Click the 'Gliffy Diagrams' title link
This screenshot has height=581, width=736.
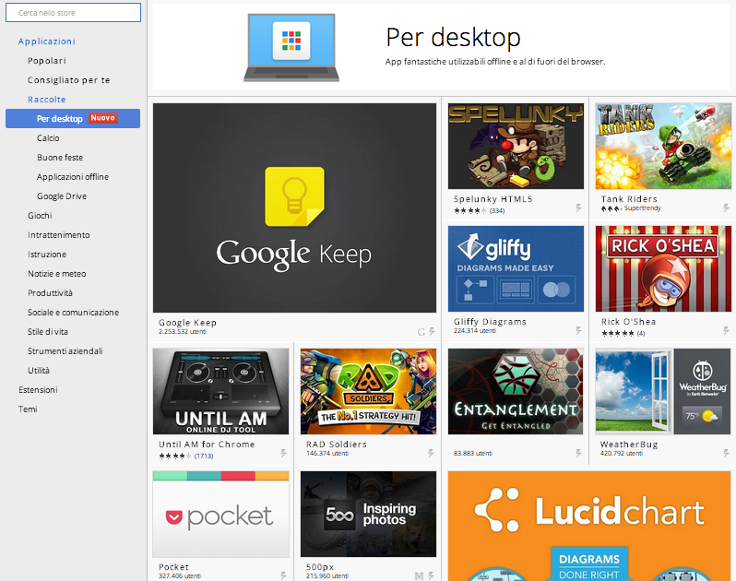coord(490,322)
